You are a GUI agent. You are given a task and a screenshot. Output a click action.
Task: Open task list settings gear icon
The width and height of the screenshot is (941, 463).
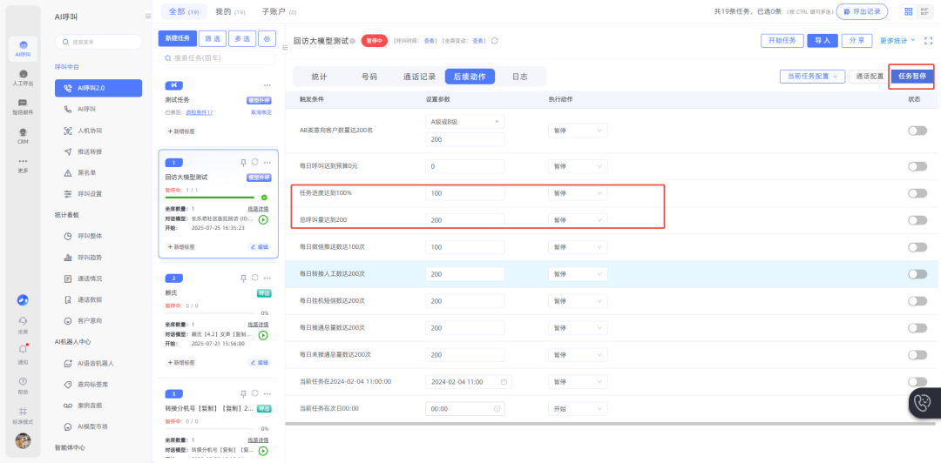(x=267, y=38)
